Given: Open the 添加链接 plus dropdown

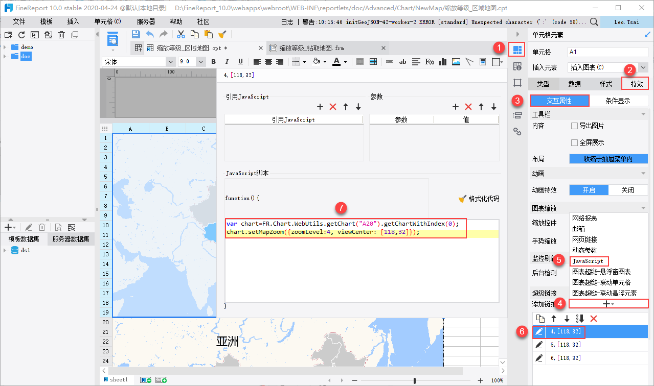Looking at the screenshot, I should point(608,304).
